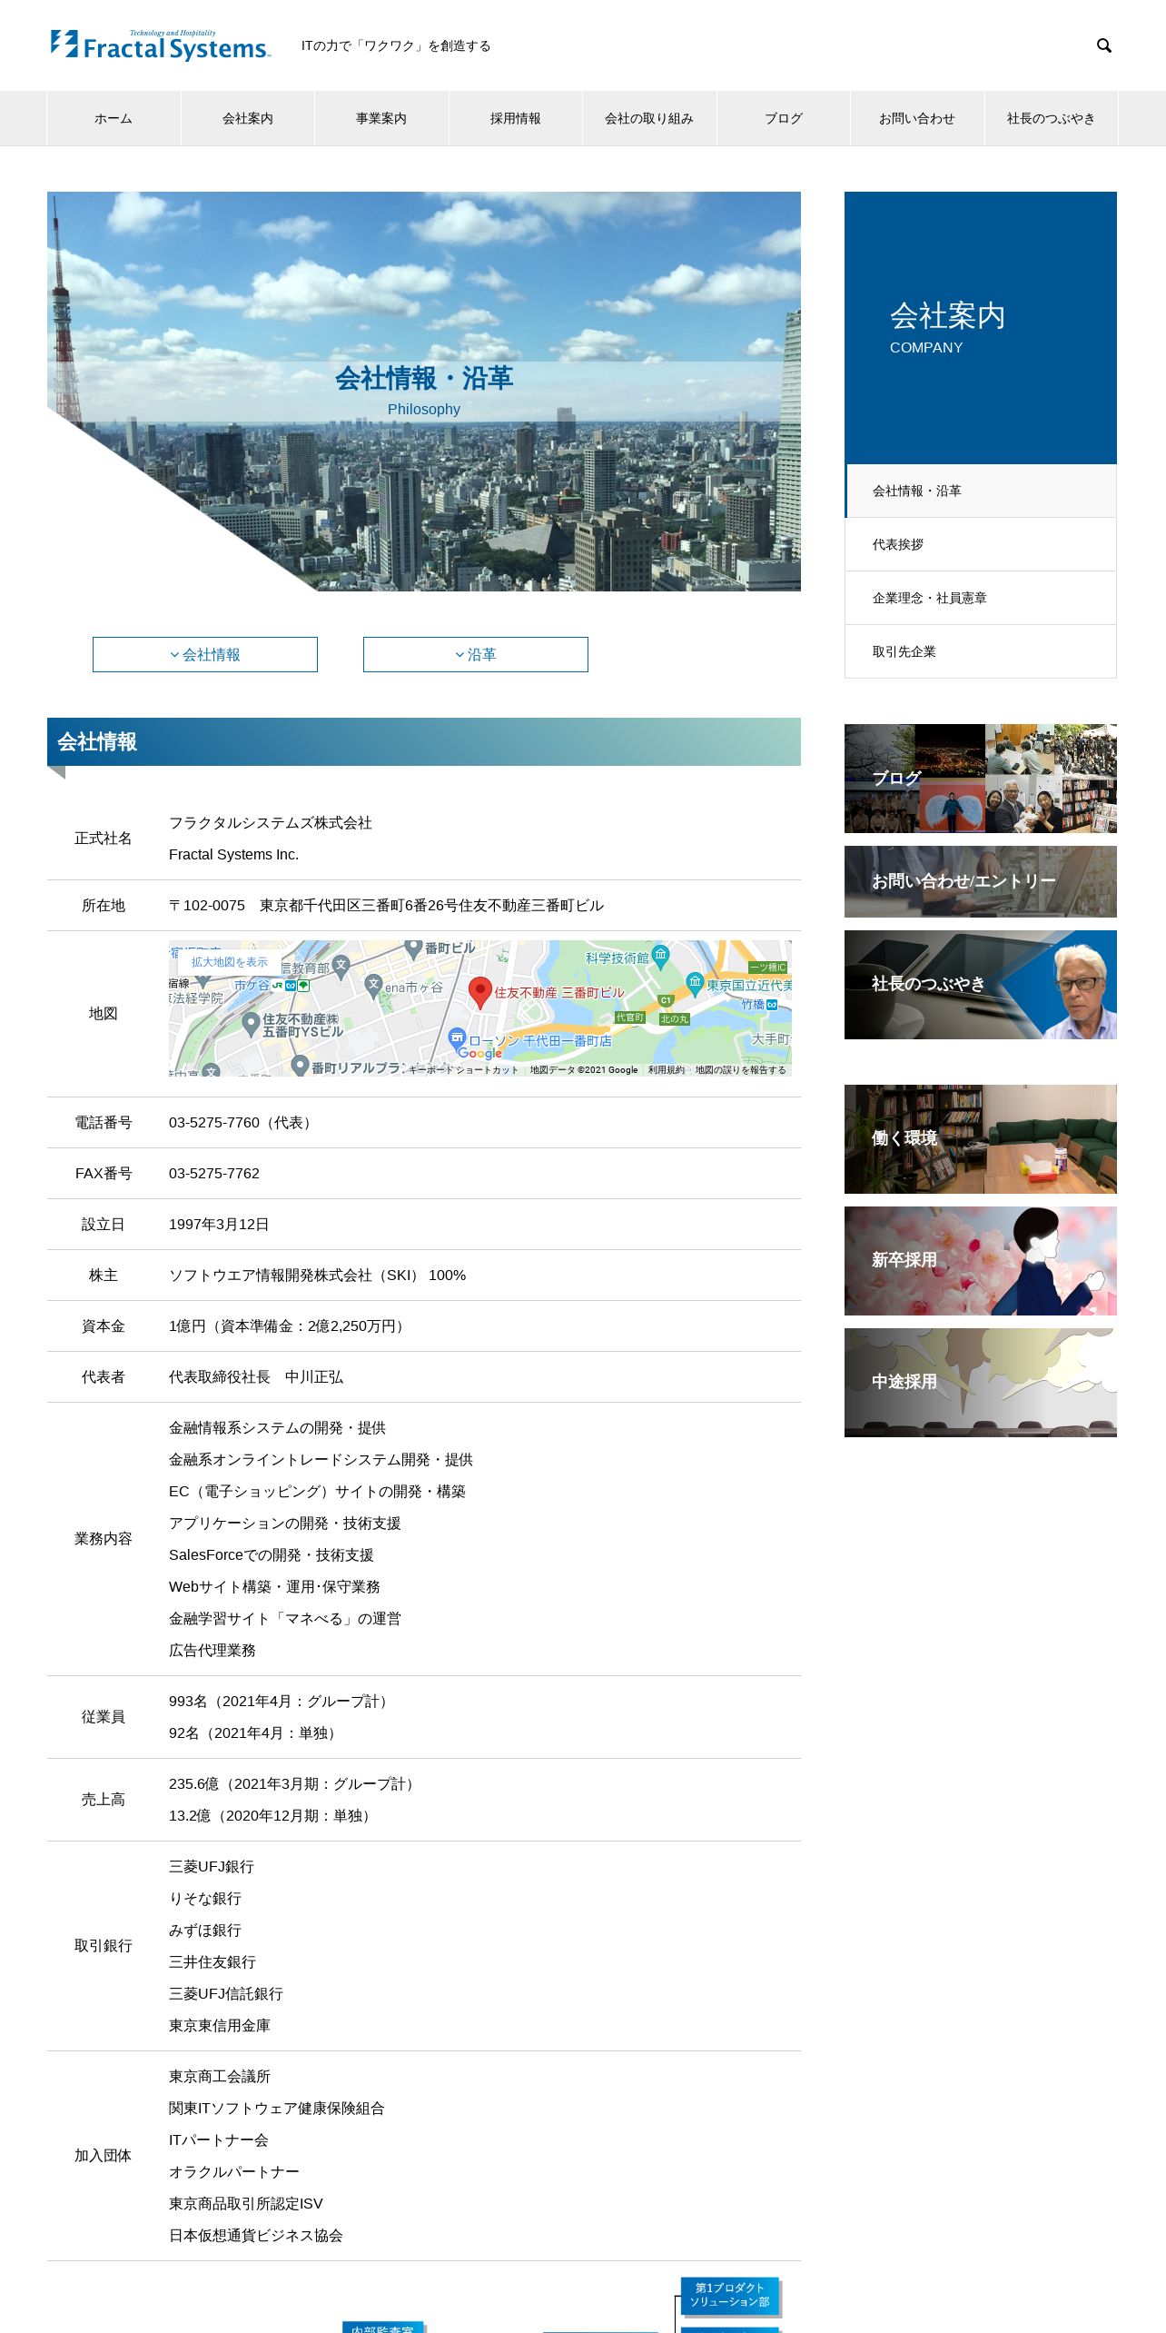
Task: Click the 東京商工会議所 text
Action: click(x=220, y=2077)
